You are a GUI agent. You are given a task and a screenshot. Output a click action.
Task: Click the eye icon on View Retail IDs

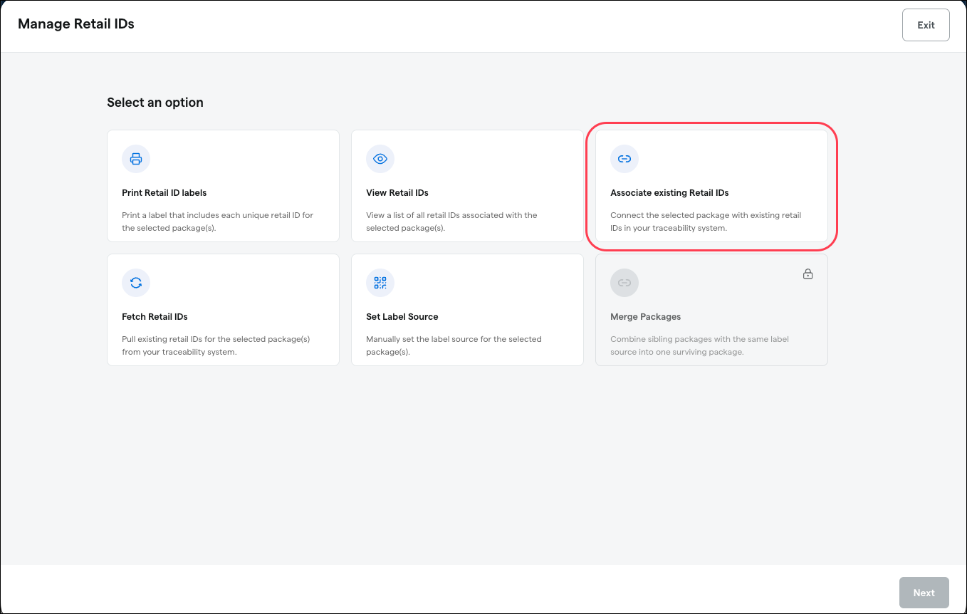click(380, 159)
